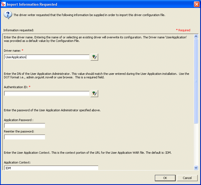
Task: Click the Reenter the password field
Action: (25, 137)
